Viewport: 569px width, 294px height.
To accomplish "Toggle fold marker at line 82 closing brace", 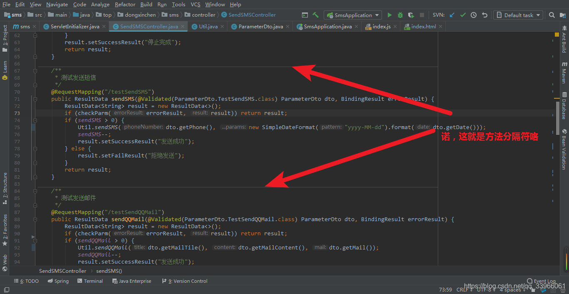I will [35, 177].
